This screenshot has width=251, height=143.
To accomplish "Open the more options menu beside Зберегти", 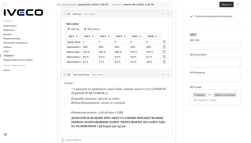I will (x=238, y=5).
